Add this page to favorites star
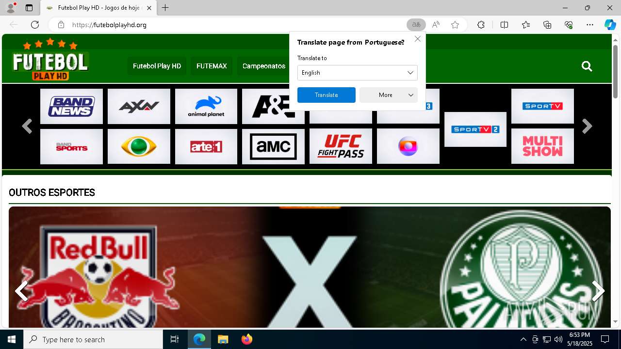The width and height of the screenshot is (621, 349). pos(455,25)
